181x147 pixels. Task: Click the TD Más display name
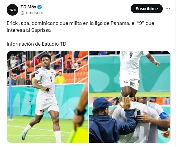pos(28,7)
